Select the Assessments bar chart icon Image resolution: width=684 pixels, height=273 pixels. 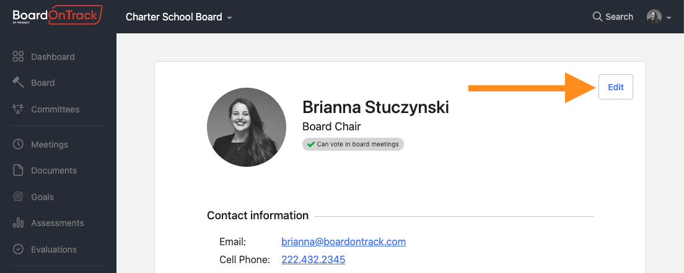click(18, 223)
